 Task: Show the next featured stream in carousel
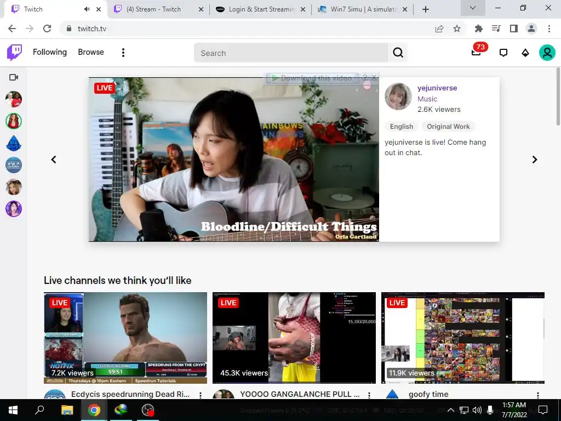pos(535,160)
